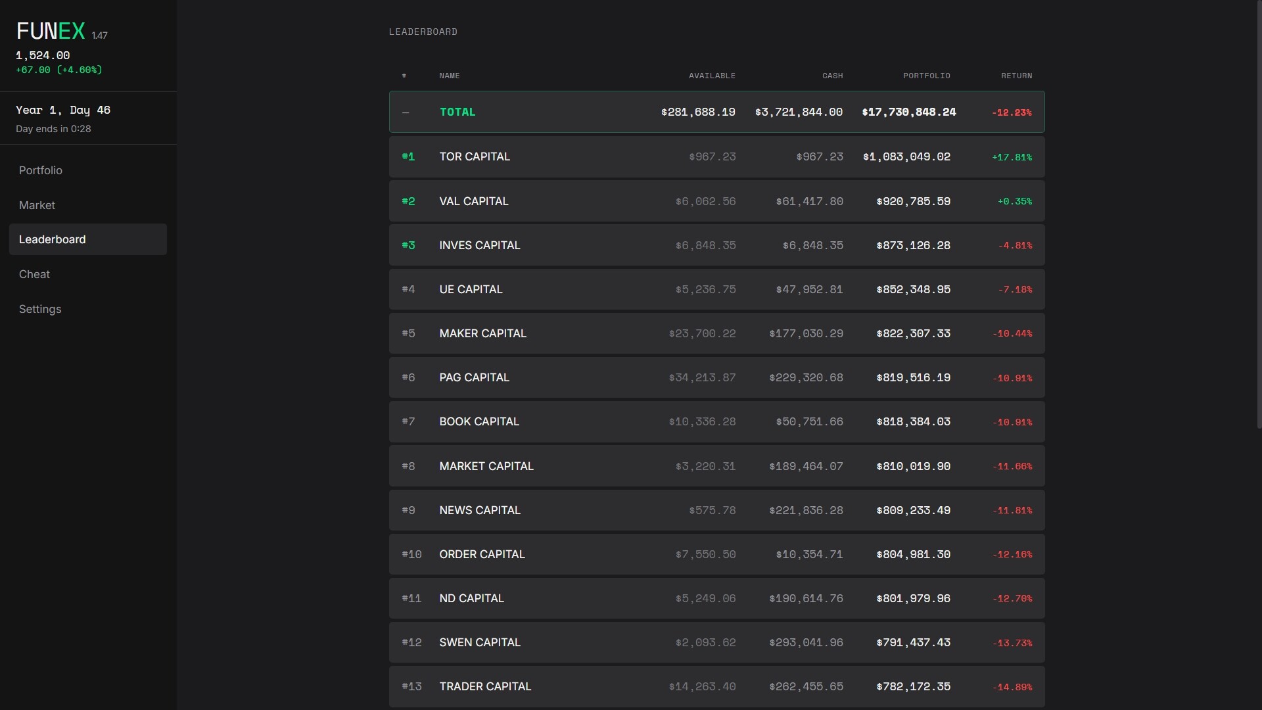The image size is (1262, 710).
Task: Click ND CAPITAL cash $190,614.76
Action: 806,598
